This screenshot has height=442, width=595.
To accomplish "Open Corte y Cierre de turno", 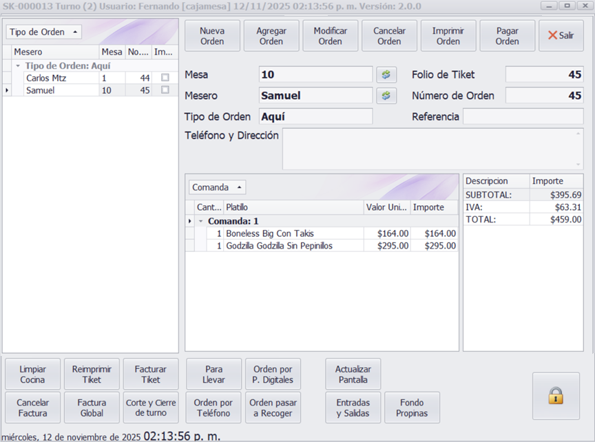I will pyautogui.click(x=151, y=408).
